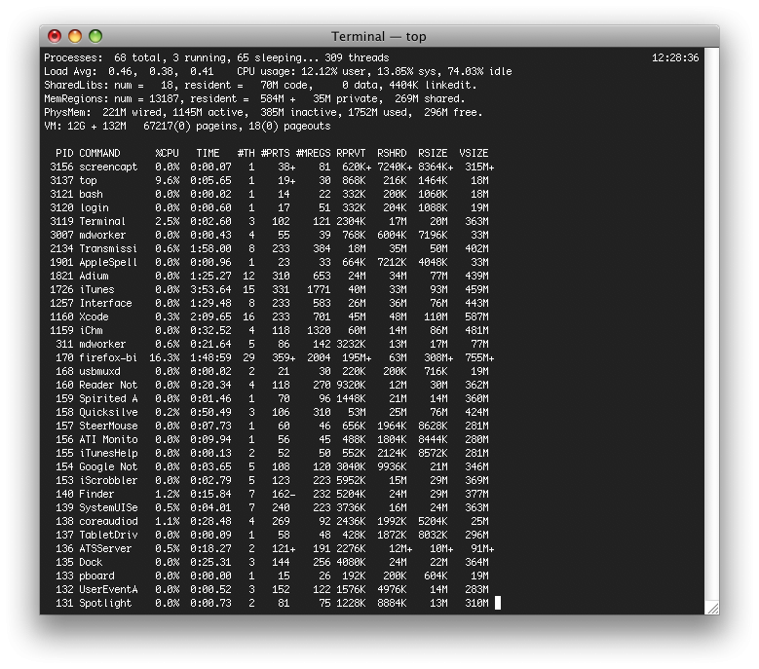Select the usbmuxd process name
This screenshot has width=759, height=669.
point(99,372)
